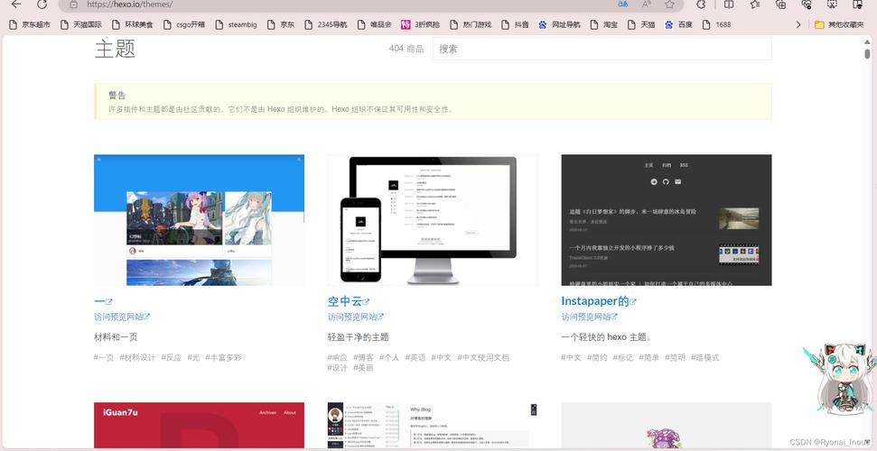
Task: Open the Why Blog theme thumbnail
Action: (433, 425)
